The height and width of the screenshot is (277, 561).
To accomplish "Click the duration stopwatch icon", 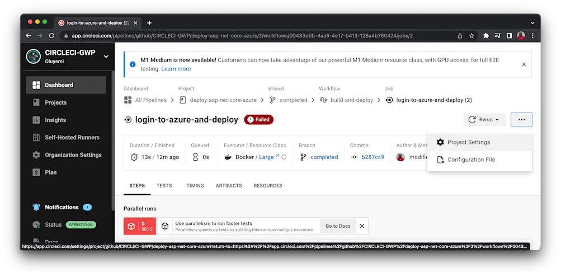I will [x=134, y=157].
